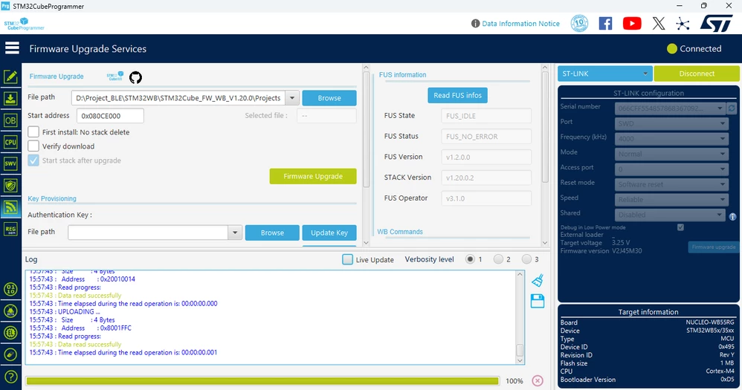
Task: Click Read FUS infos button
Action: pyautogui.click(x=457, y=95)
